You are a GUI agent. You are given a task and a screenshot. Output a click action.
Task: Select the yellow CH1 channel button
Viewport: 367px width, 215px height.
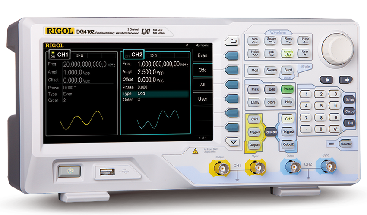click(x=255, y=119)
